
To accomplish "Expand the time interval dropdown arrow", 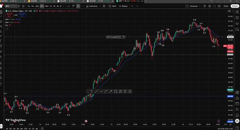I will click(64, 6).
